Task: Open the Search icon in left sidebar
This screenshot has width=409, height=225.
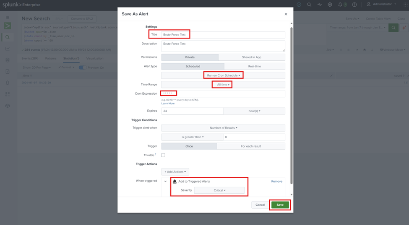Action: 8,37
